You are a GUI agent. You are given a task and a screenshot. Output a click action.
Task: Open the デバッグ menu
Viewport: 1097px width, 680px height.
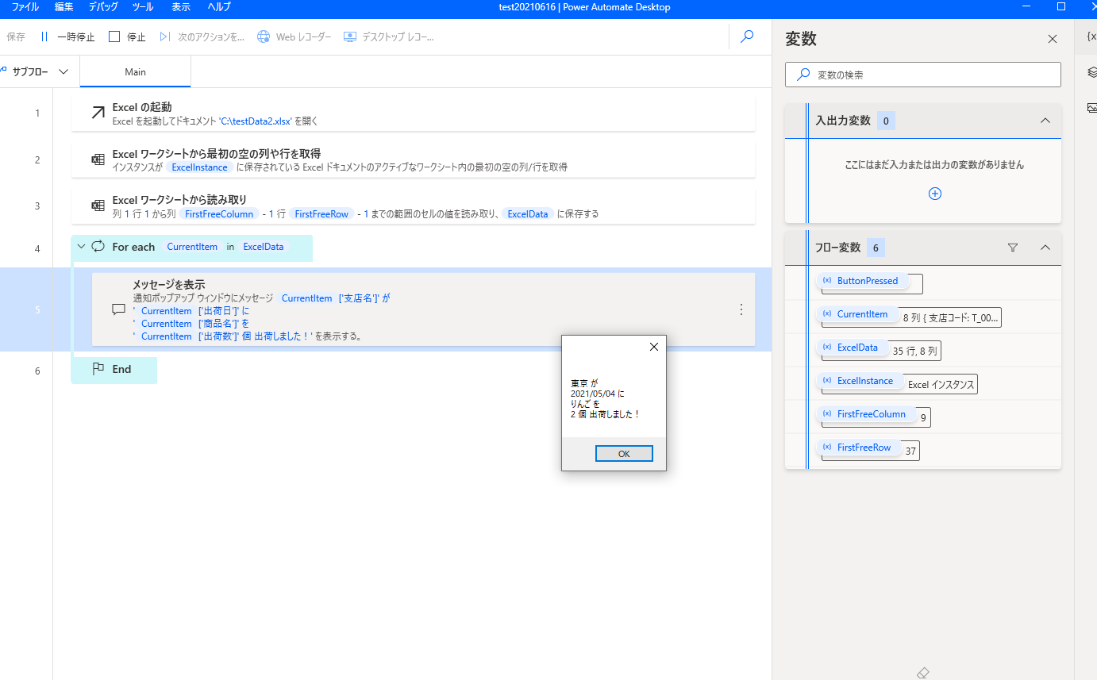(102, 7)
